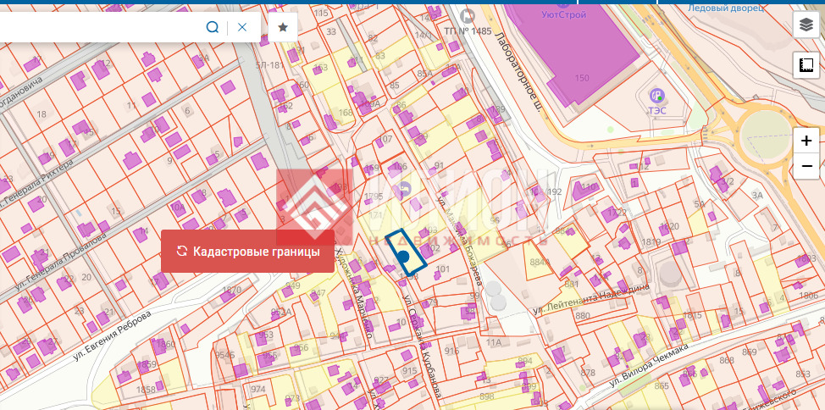
Task: Open the map layers panel
Action: [806, 25]
